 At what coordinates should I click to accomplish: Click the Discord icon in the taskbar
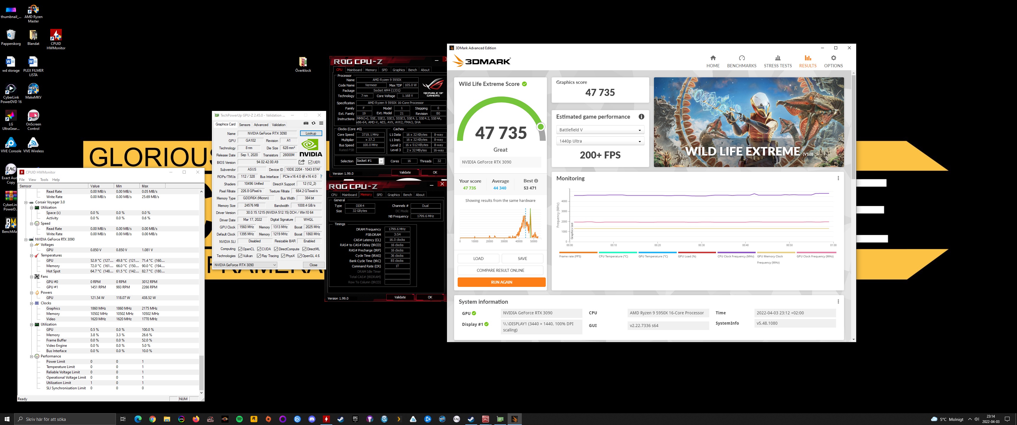coord(312,419)
